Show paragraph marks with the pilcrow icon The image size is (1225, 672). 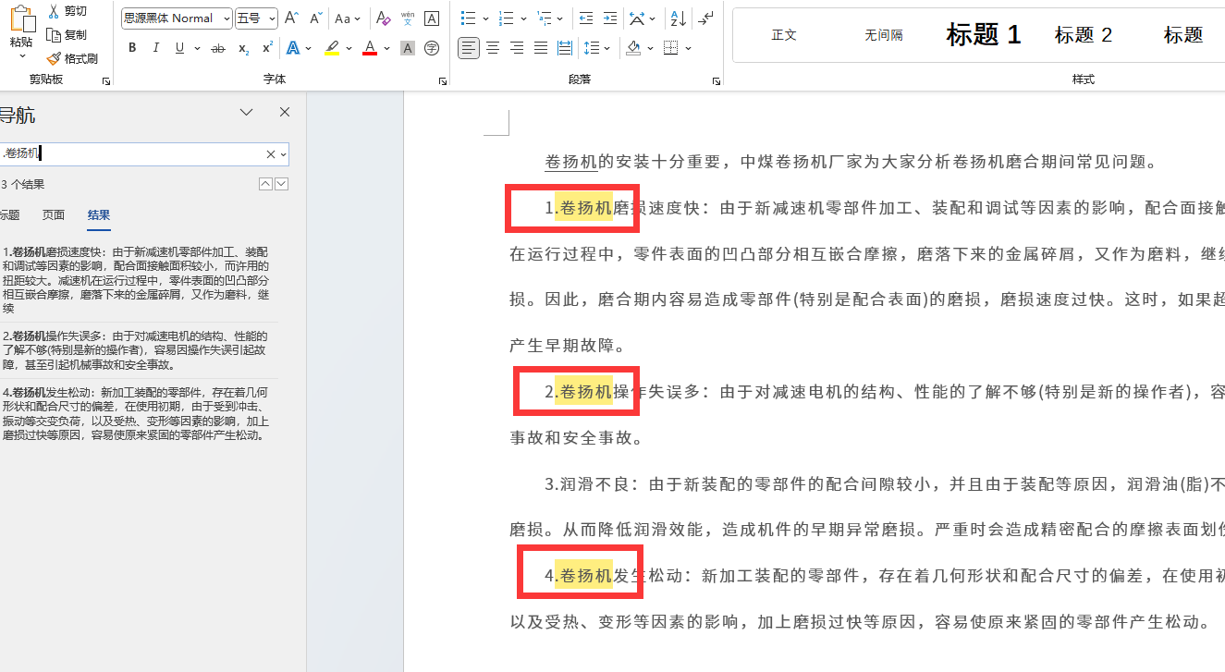point(704,18)
